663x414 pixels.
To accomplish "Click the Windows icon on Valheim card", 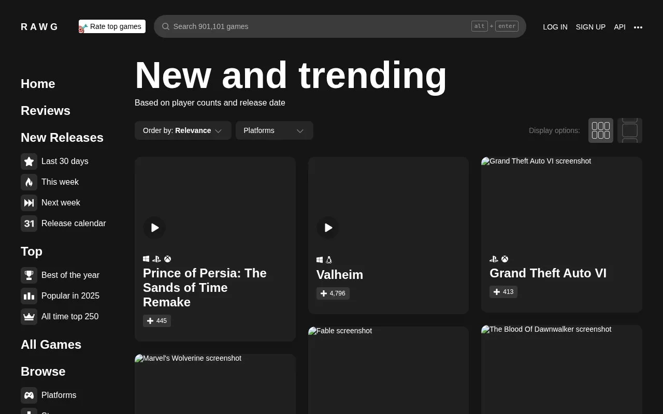I will [x=320, y=260].
